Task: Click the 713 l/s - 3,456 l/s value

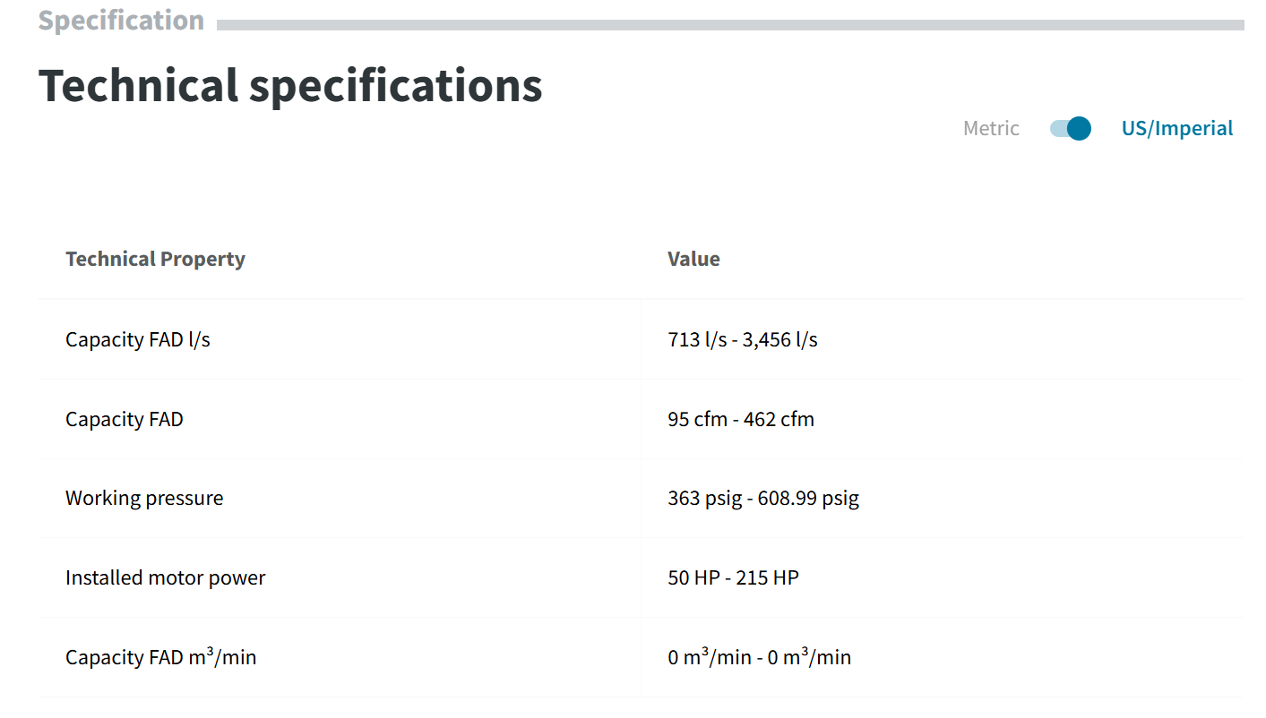Action: click(742, 340)
